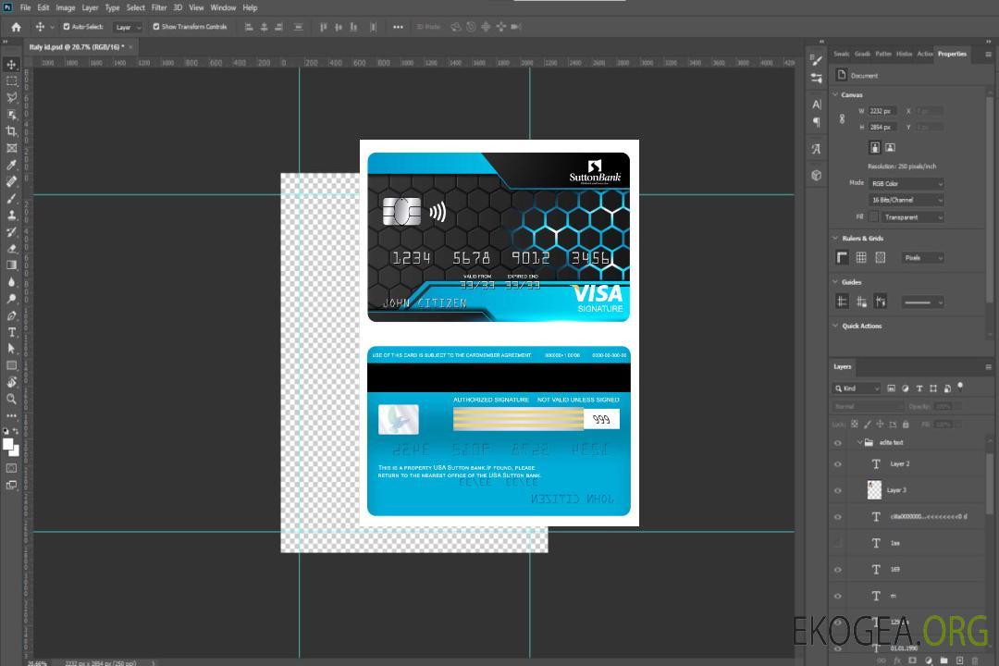This screenshot has height=666, width=999.
Task: Click the Home icon in options bar
Action: [x=16, y=27]
